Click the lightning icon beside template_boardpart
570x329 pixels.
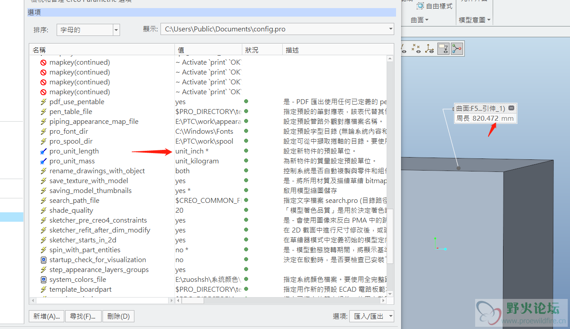[44, 290]
